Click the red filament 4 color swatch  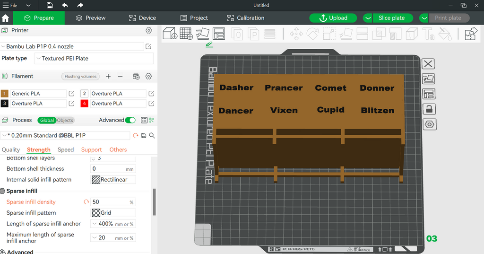[84, 104]
